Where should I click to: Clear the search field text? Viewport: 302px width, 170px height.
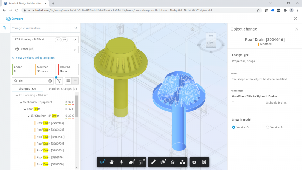[50, 81]
